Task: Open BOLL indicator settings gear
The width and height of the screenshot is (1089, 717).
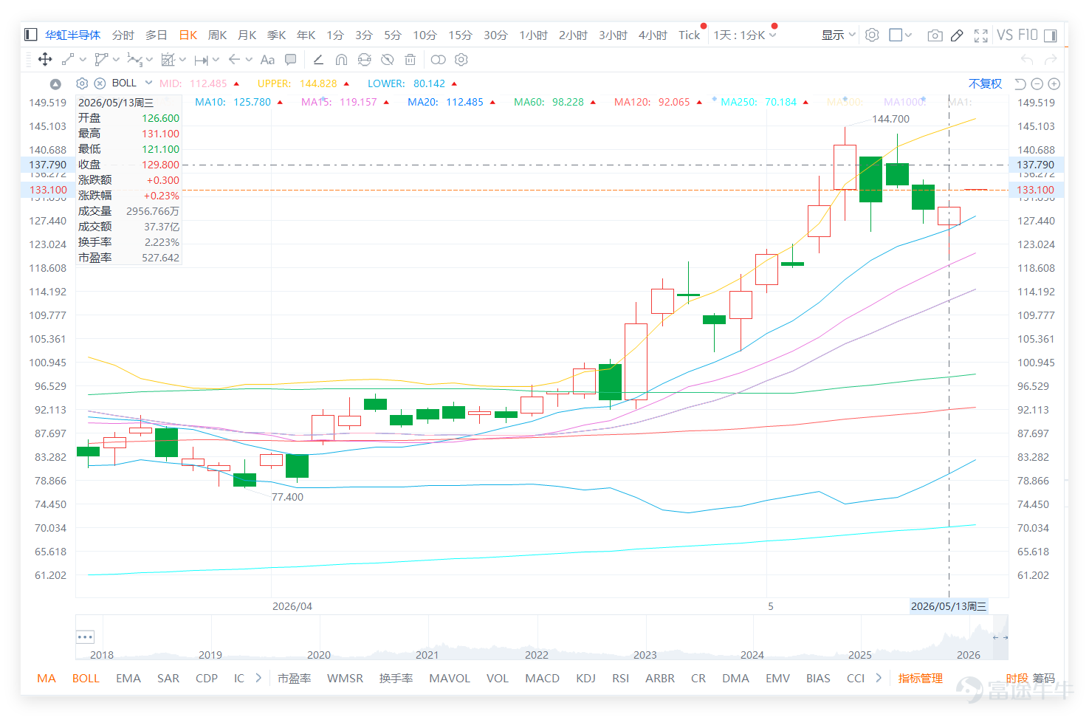Action: click(x=82, y=83)
